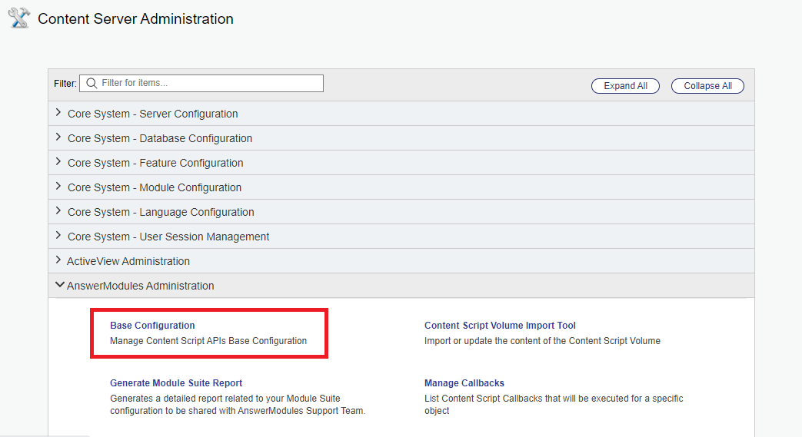Expand Core System - Module Configuration section

click(x=154, y=187)
